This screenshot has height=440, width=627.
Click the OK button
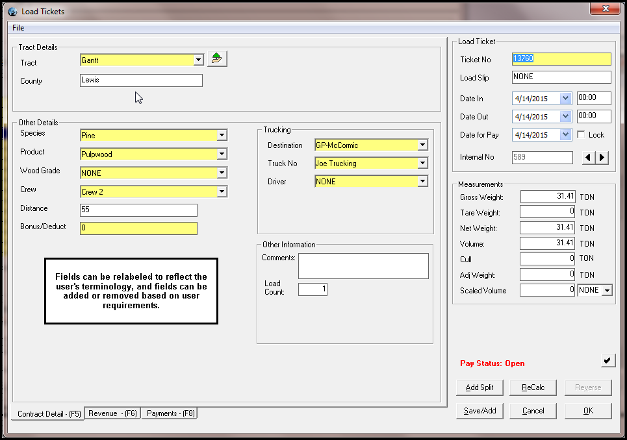pyautogui.click(x=588, y=411)
